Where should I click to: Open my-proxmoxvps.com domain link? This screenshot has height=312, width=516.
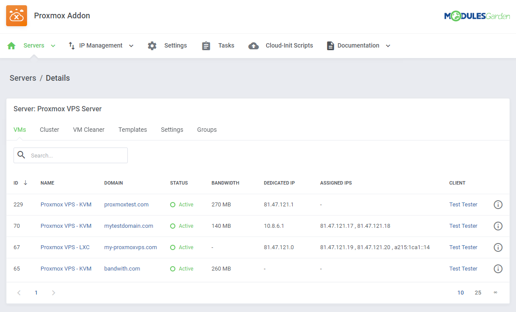pos(131,247)
